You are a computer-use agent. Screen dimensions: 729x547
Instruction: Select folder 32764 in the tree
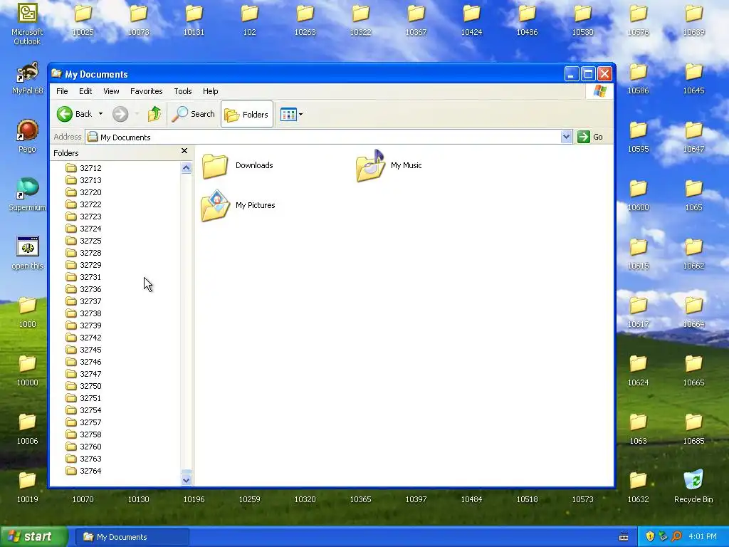click(84, 470)
